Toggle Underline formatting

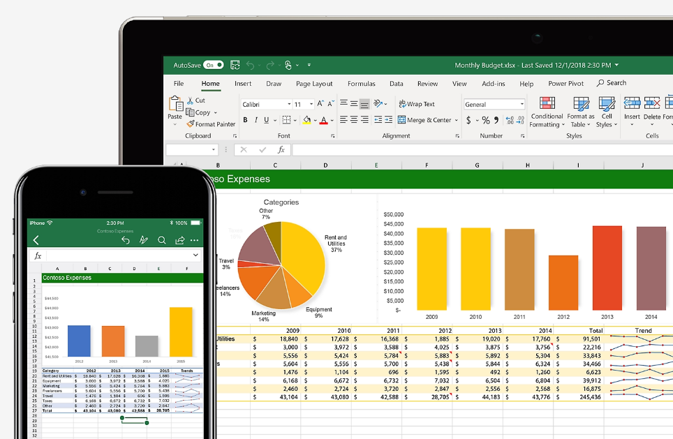[267, 120]
